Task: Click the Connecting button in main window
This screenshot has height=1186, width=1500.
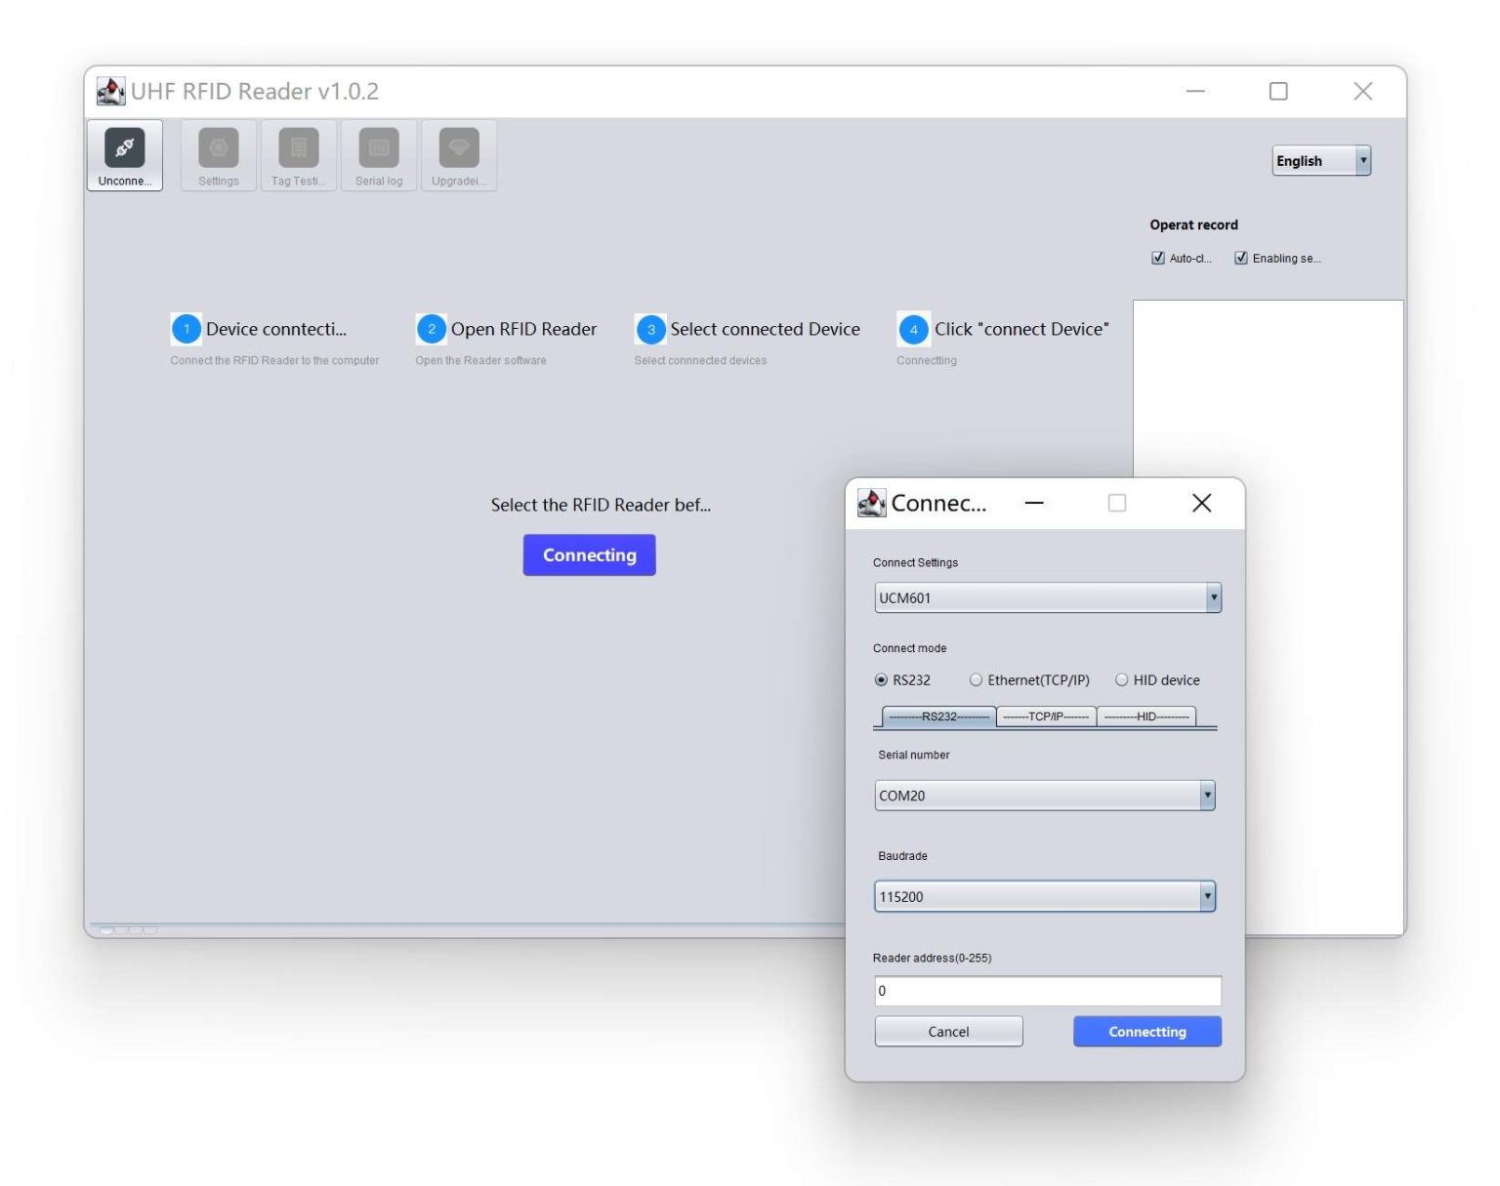Action: 588,554
